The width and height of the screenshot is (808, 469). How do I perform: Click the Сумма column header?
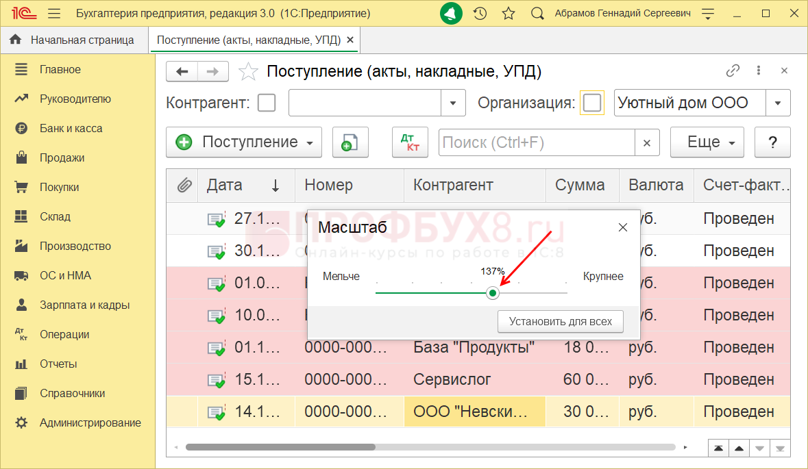click(x=583, y=185)
